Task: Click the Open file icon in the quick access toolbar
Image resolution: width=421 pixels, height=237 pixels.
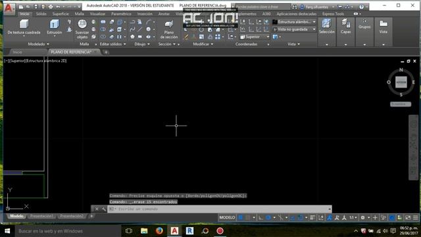Action: [x=28, y=7]
